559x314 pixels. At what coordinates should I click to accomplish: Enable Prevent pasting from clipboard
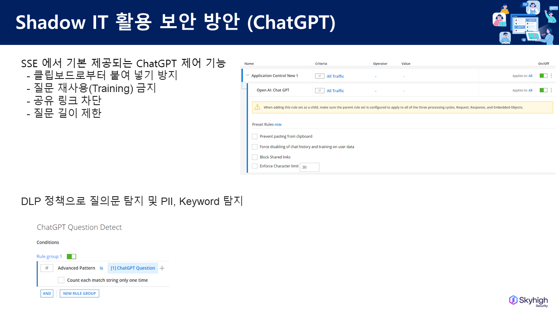pos(255,137)
